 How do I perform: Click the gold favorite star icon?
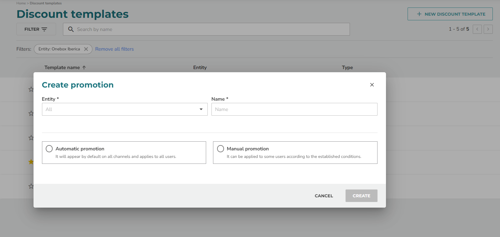(x=31, y=162)
